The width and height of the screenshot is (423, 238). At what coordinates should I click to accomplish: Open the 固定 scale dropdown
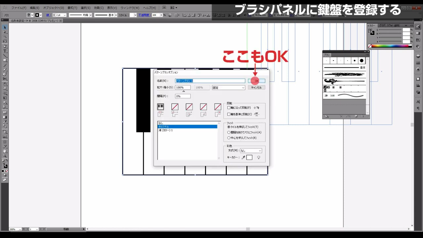click(228, 88)
